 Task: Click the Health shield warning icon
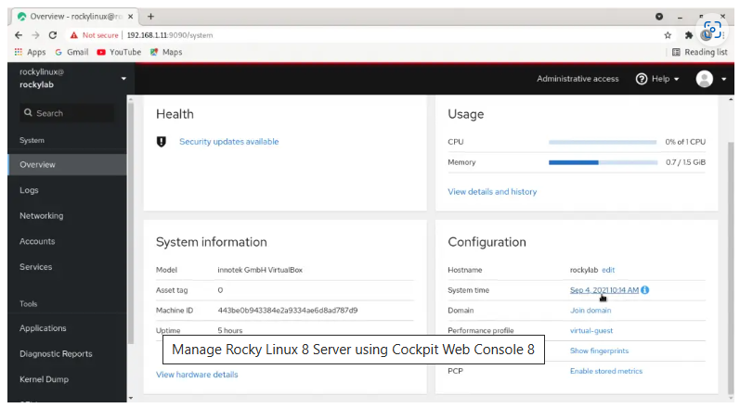tap(162, 142)
